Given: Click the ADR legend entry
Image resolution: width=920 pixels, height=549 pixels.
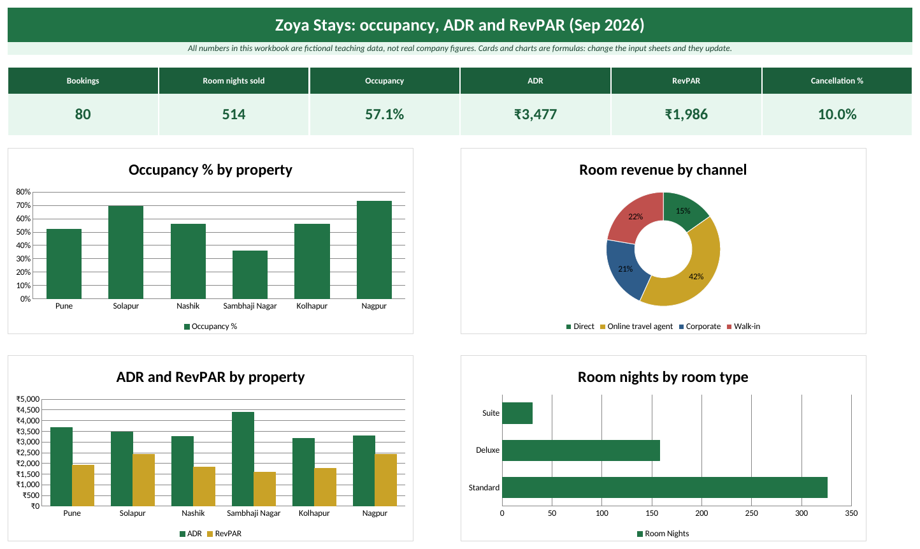Looking at the screenshot, I should (x=190, y=534).
